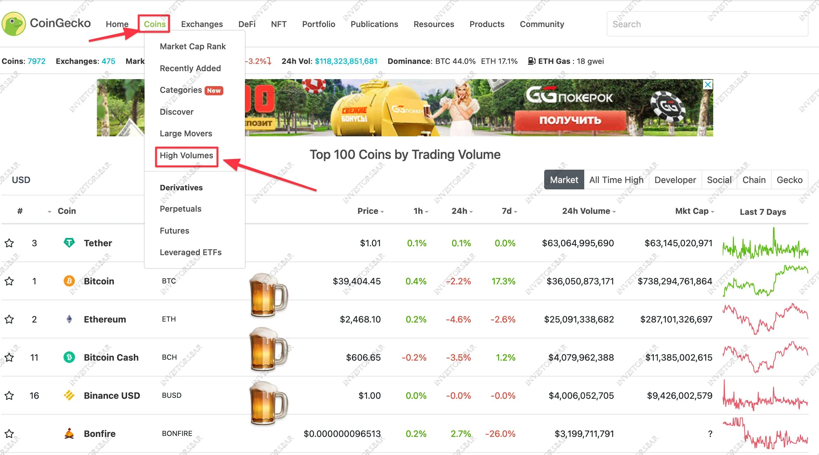Go to the Home page
Image resolution: width=819 pixels, height=455 pixels.
(x=117, y=24)
